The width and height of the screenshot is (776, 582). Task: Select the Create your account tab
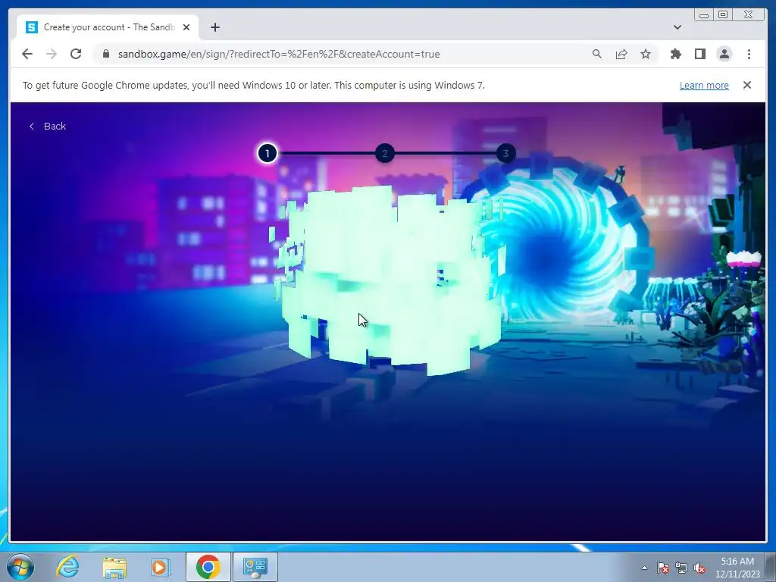pyautogui.click(x=108, y=27)
